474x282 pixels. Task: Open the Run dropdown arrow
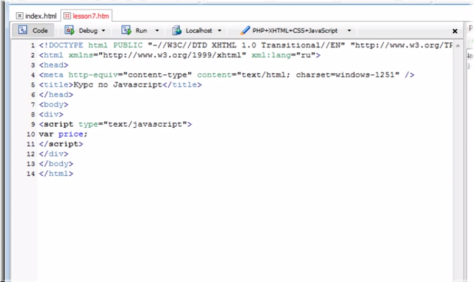click(x=157, y=31)
